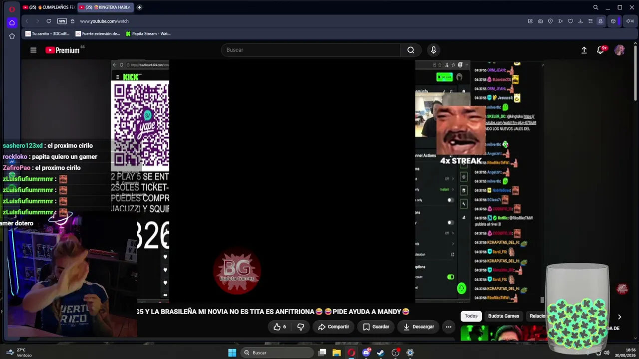Click the address bar URL field
Screen dimensions: 639x359
pos(104,21)
